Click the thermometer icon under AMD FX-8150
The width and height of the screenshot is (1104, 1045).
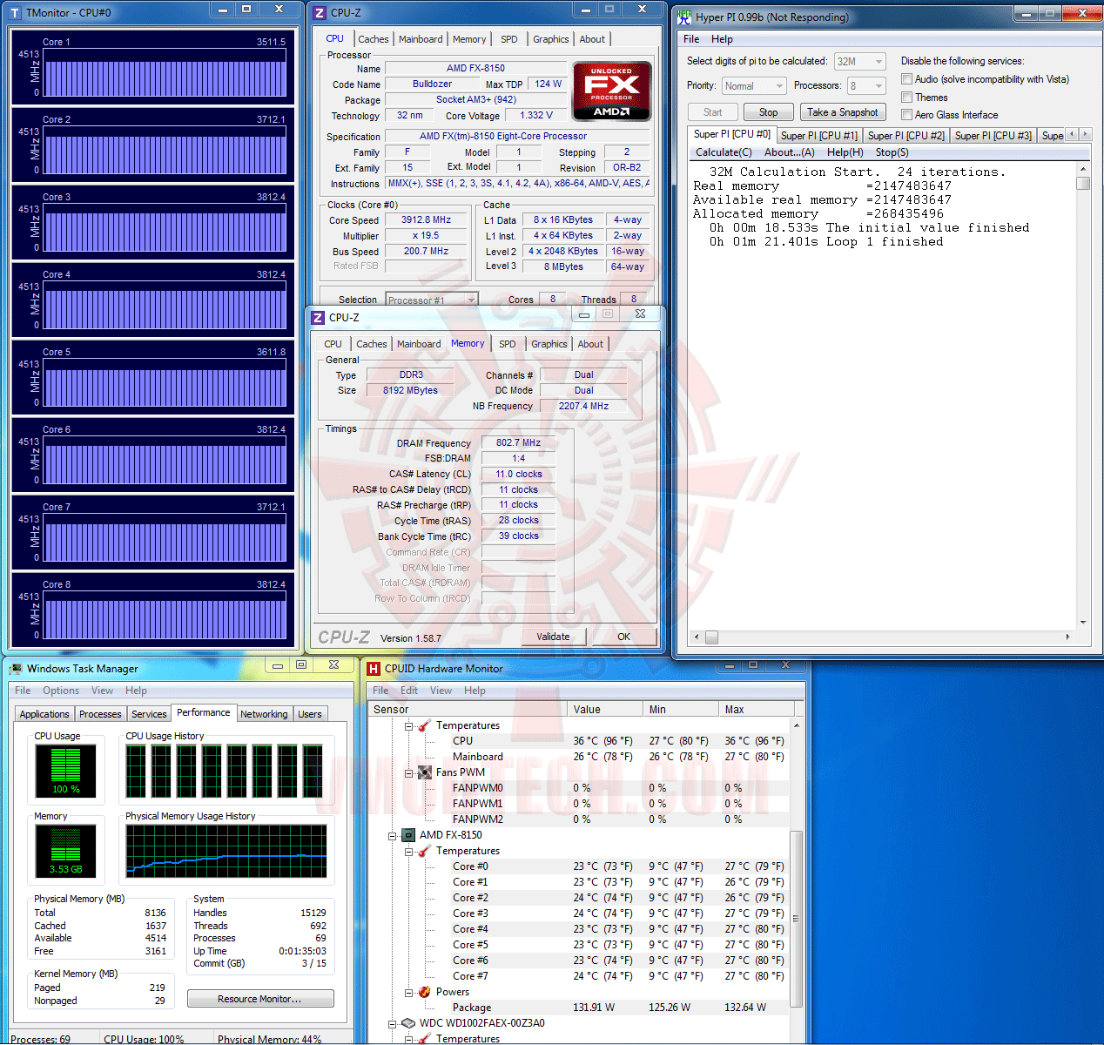[425, 851]
